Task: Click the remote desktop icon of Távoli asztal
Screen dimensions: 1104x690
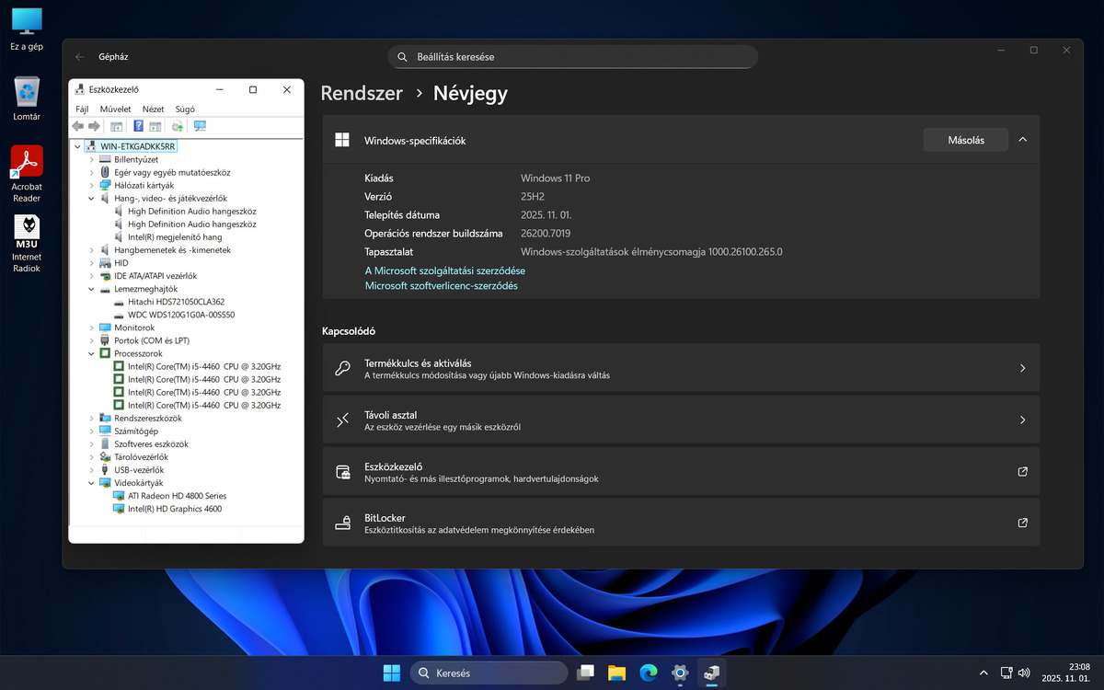Action: [342, 420]
